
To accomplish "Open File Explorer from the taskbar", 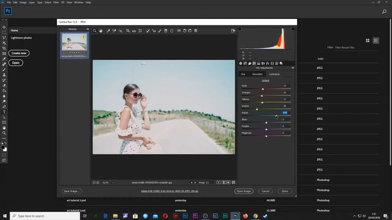I will [115, 216].
